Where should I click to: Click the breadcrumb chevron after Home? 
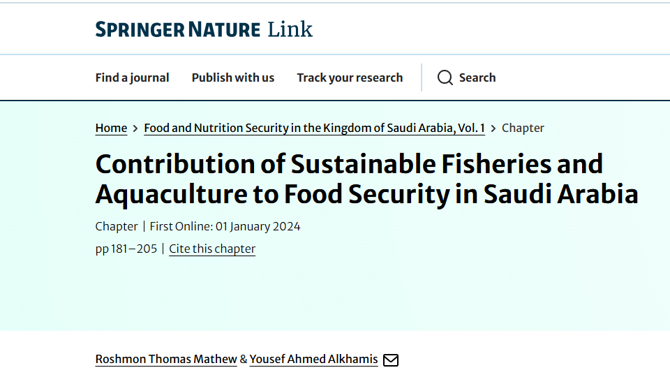pos(135,128)
